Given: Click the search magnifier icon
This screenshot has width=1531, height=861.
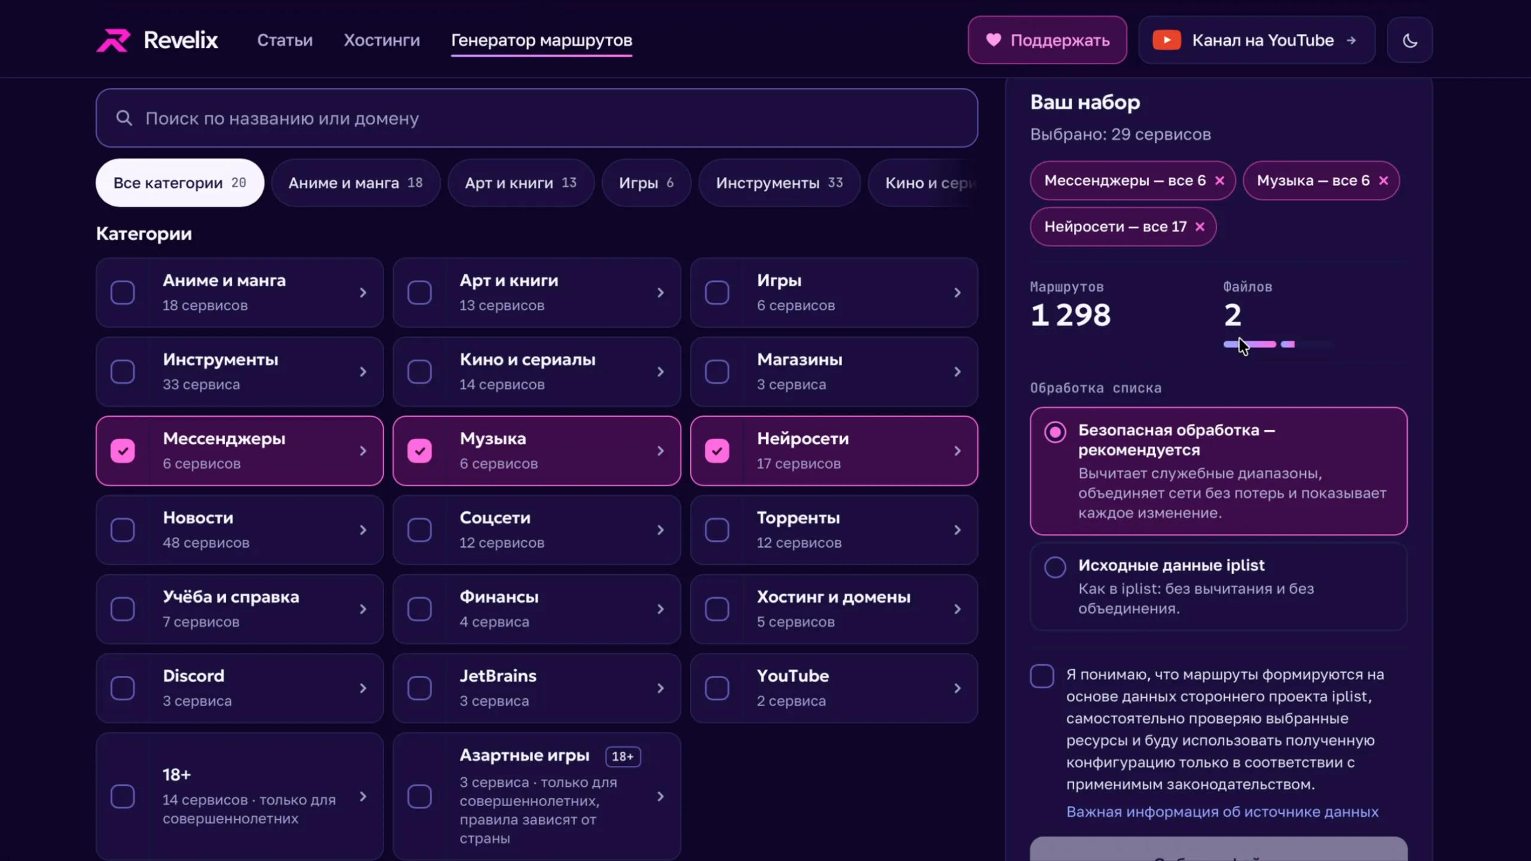Looking at the screenshot, I should 124,118.
